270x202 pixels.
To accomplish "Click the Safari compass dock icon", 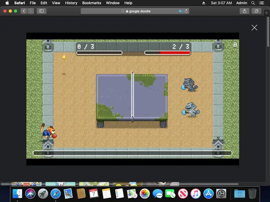I will coord(56,194).
